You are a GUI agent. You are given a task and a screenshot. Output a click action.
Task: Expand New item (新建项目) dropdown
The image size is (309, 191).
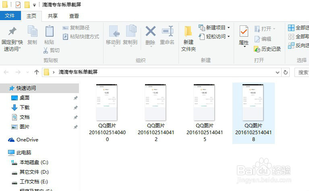[228, 28]
